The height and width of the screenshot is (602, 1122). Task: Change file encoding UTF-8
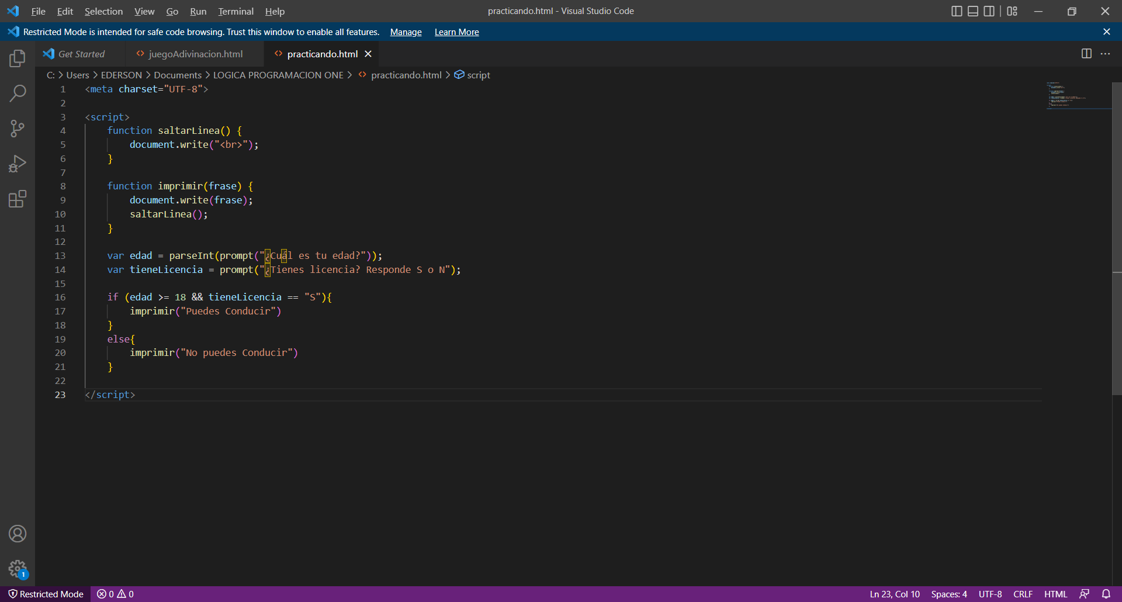(x=990, y=594)
